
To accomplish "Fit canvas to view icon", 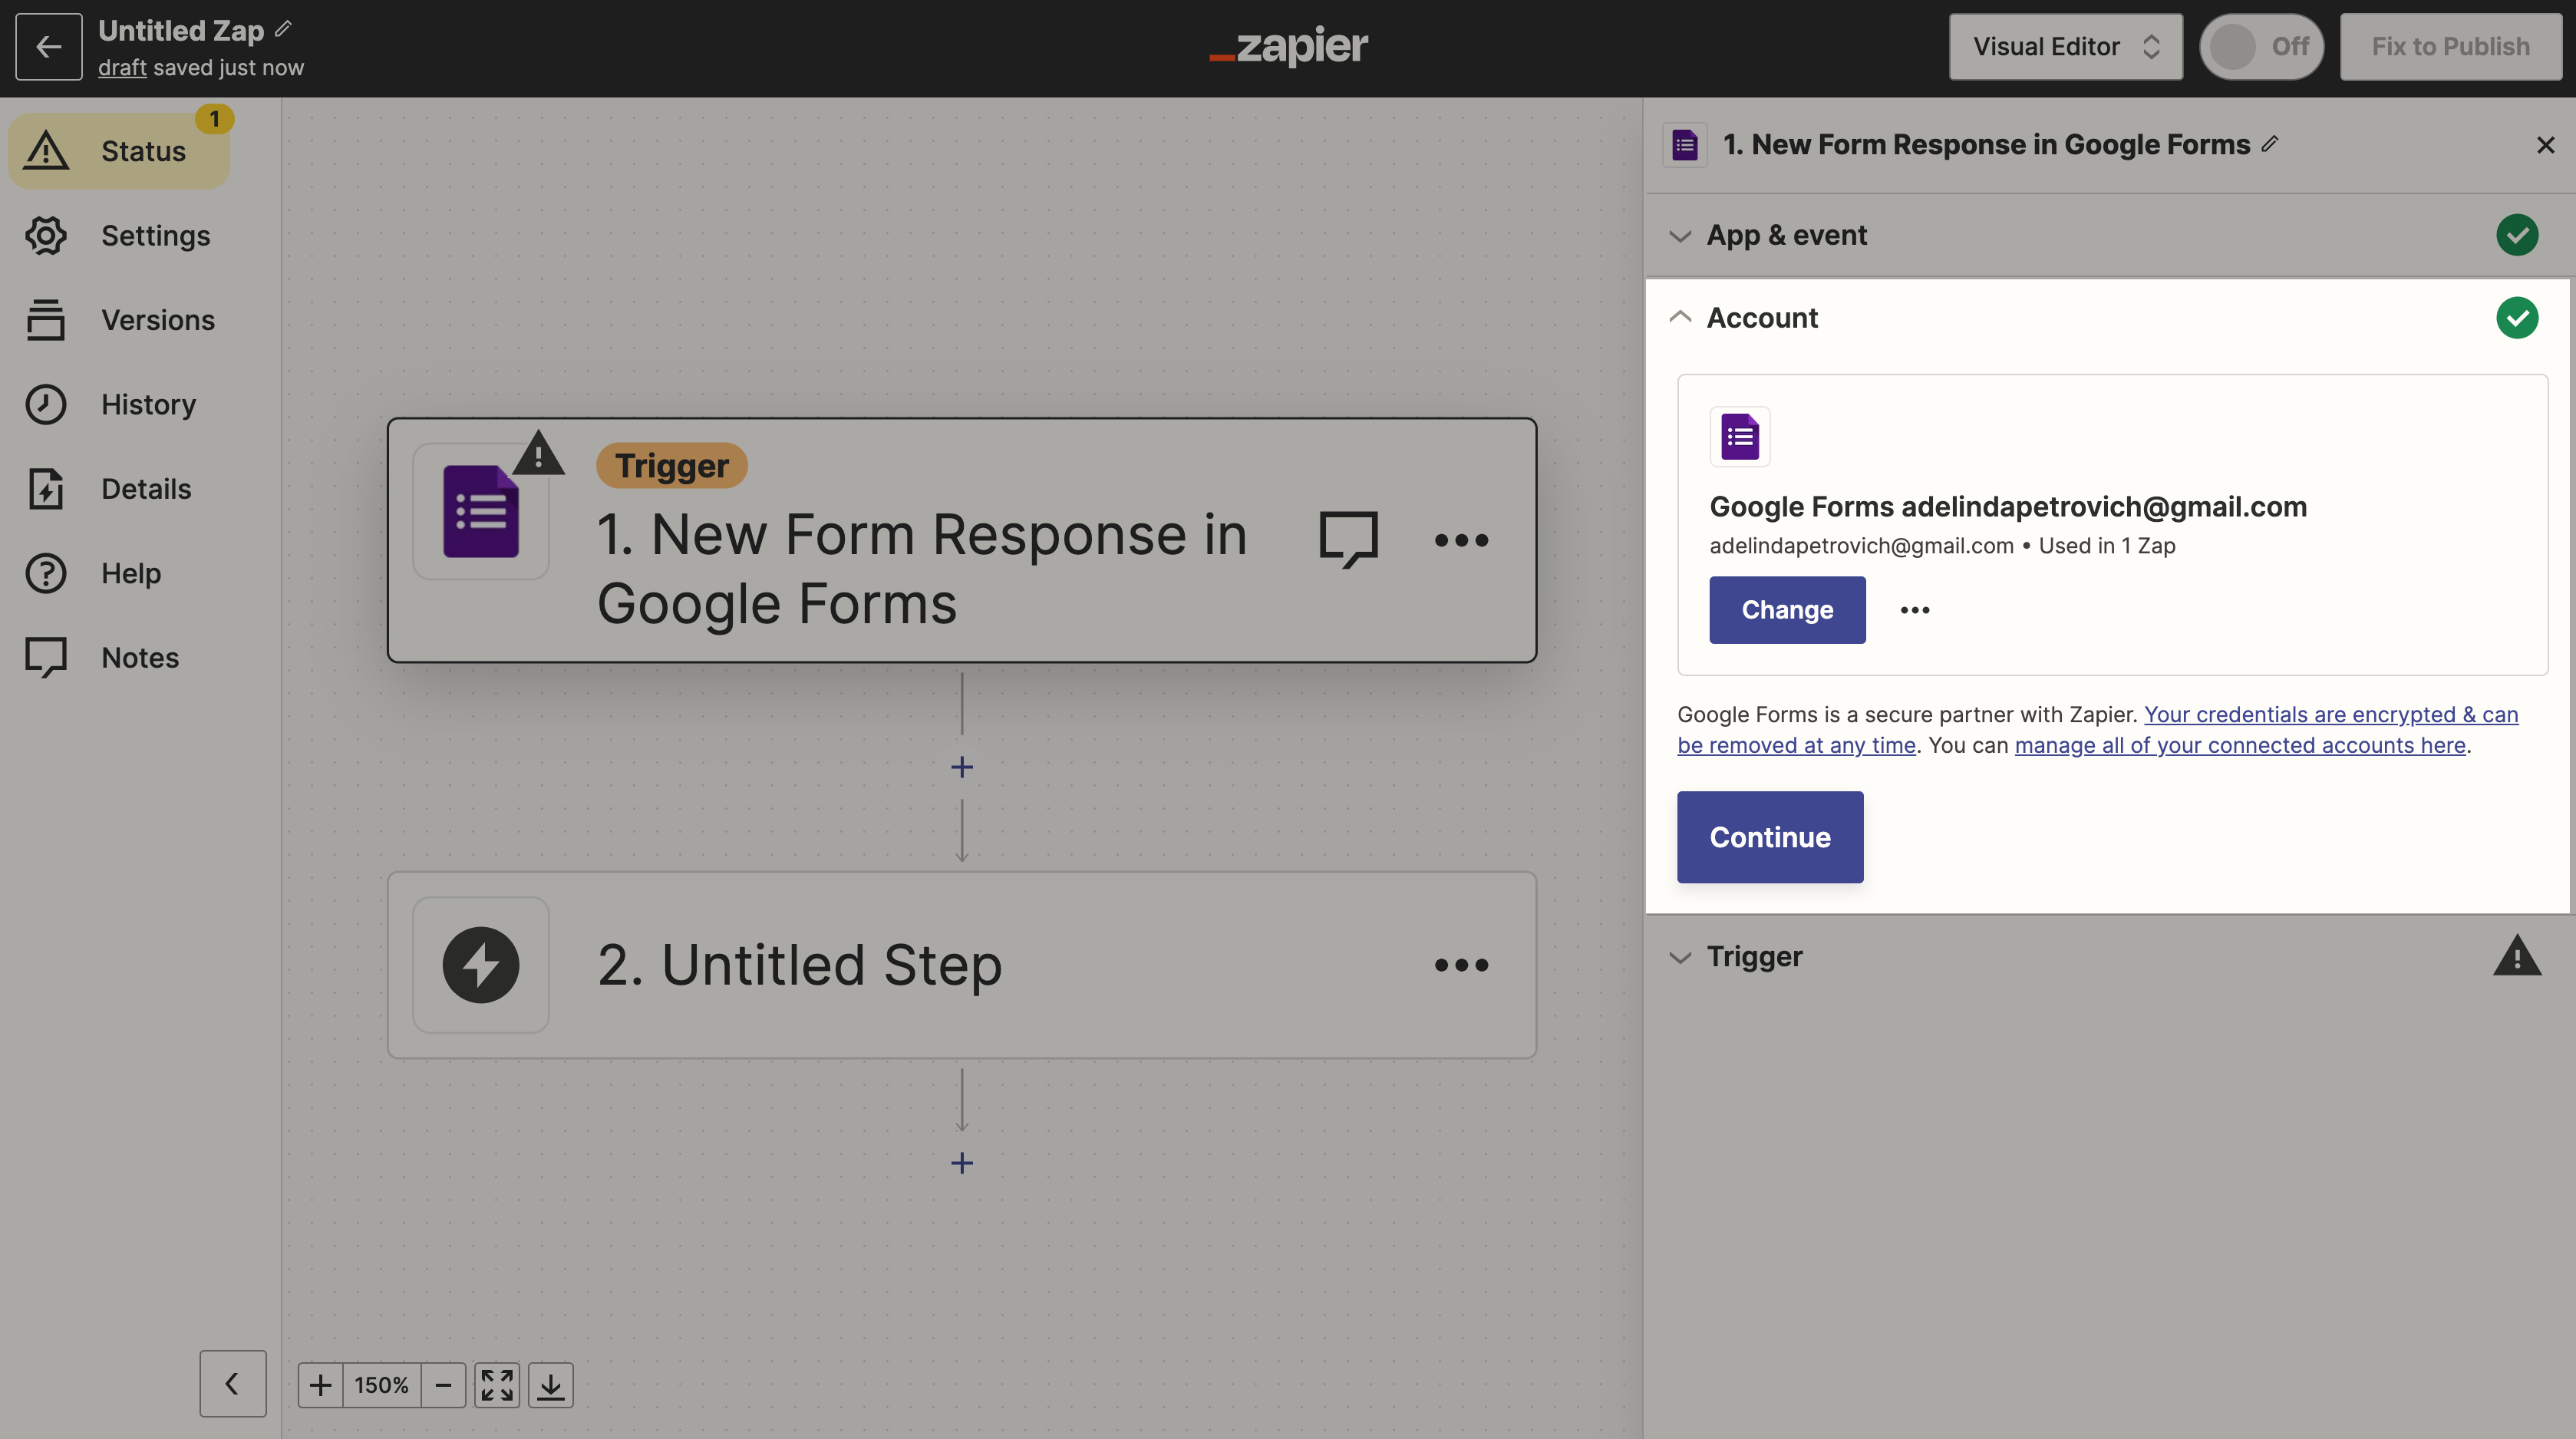I will point(497,1385).
